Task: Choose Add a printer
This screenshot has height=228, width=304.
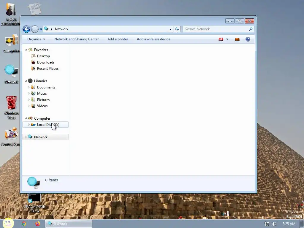Action: point(118,39)
